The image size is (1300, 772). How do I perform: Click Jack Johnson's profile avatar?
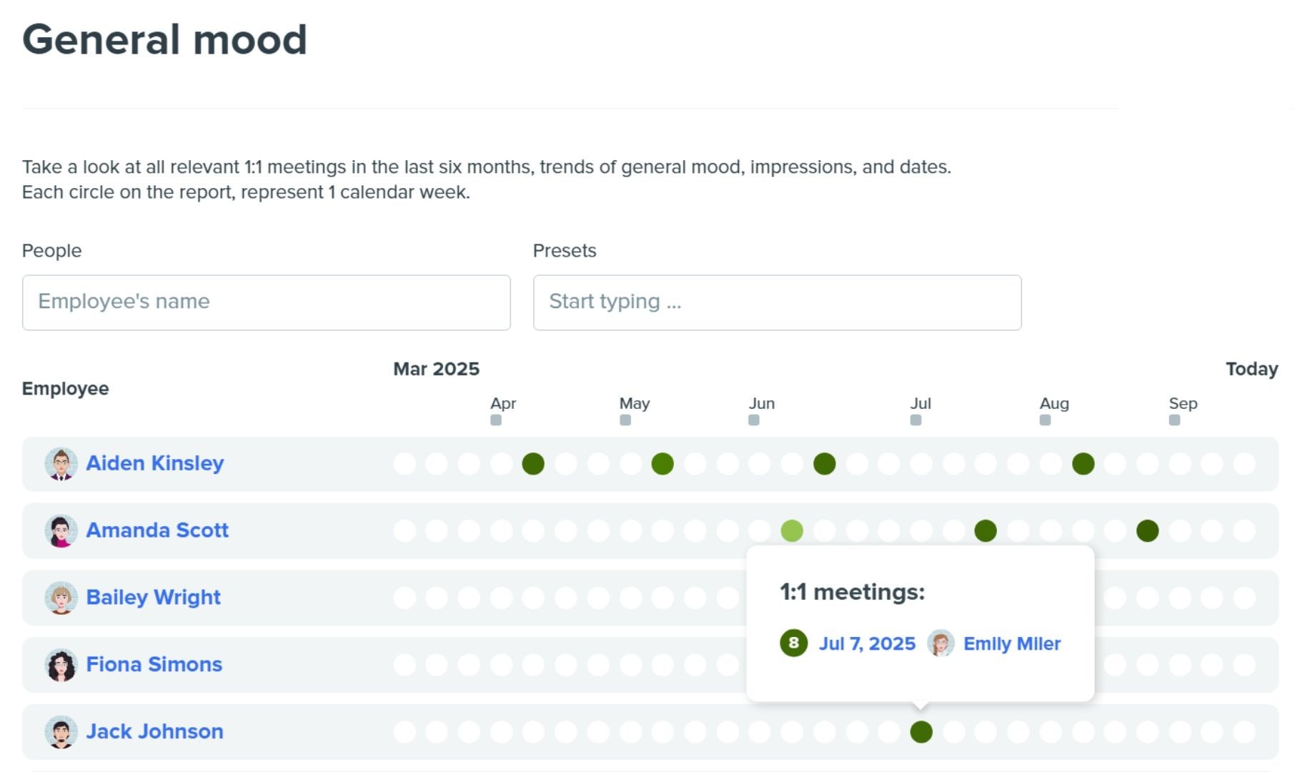(x=61, y=731)
